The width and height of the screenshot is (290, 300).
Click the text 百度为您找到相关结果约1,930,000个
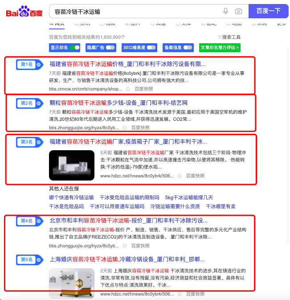(x=87, y=37)
